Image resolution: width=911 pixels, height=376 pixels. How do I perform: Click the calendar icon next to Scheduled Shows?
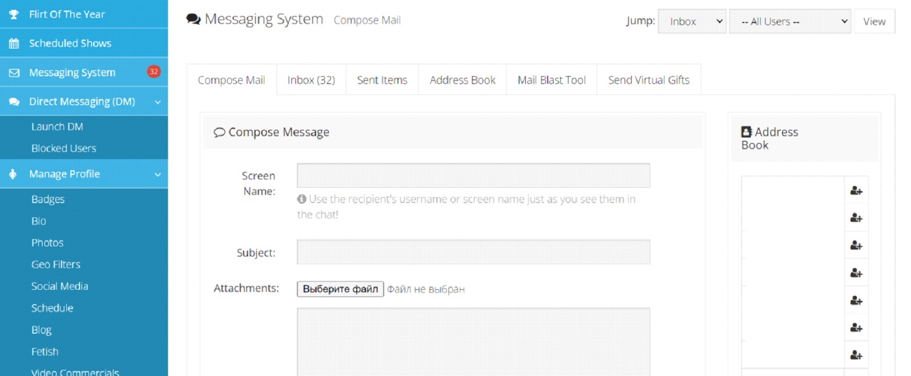pyautogui.click(x=14, y=43)
